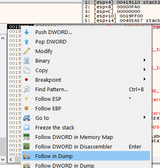Click the Follow in Dump truck icon

click(x=27, y=156)
